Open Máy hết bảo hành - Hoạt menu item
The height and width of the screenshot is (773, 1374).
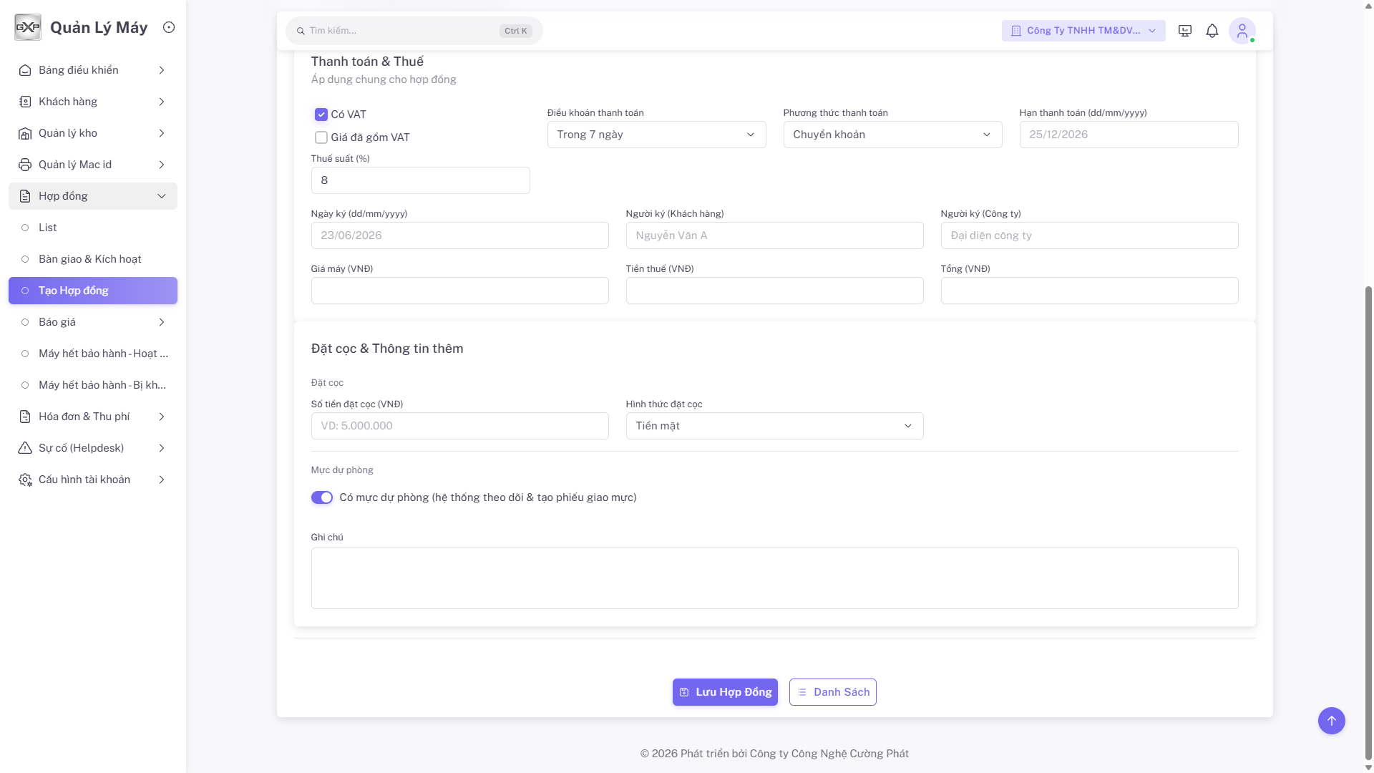93,354
